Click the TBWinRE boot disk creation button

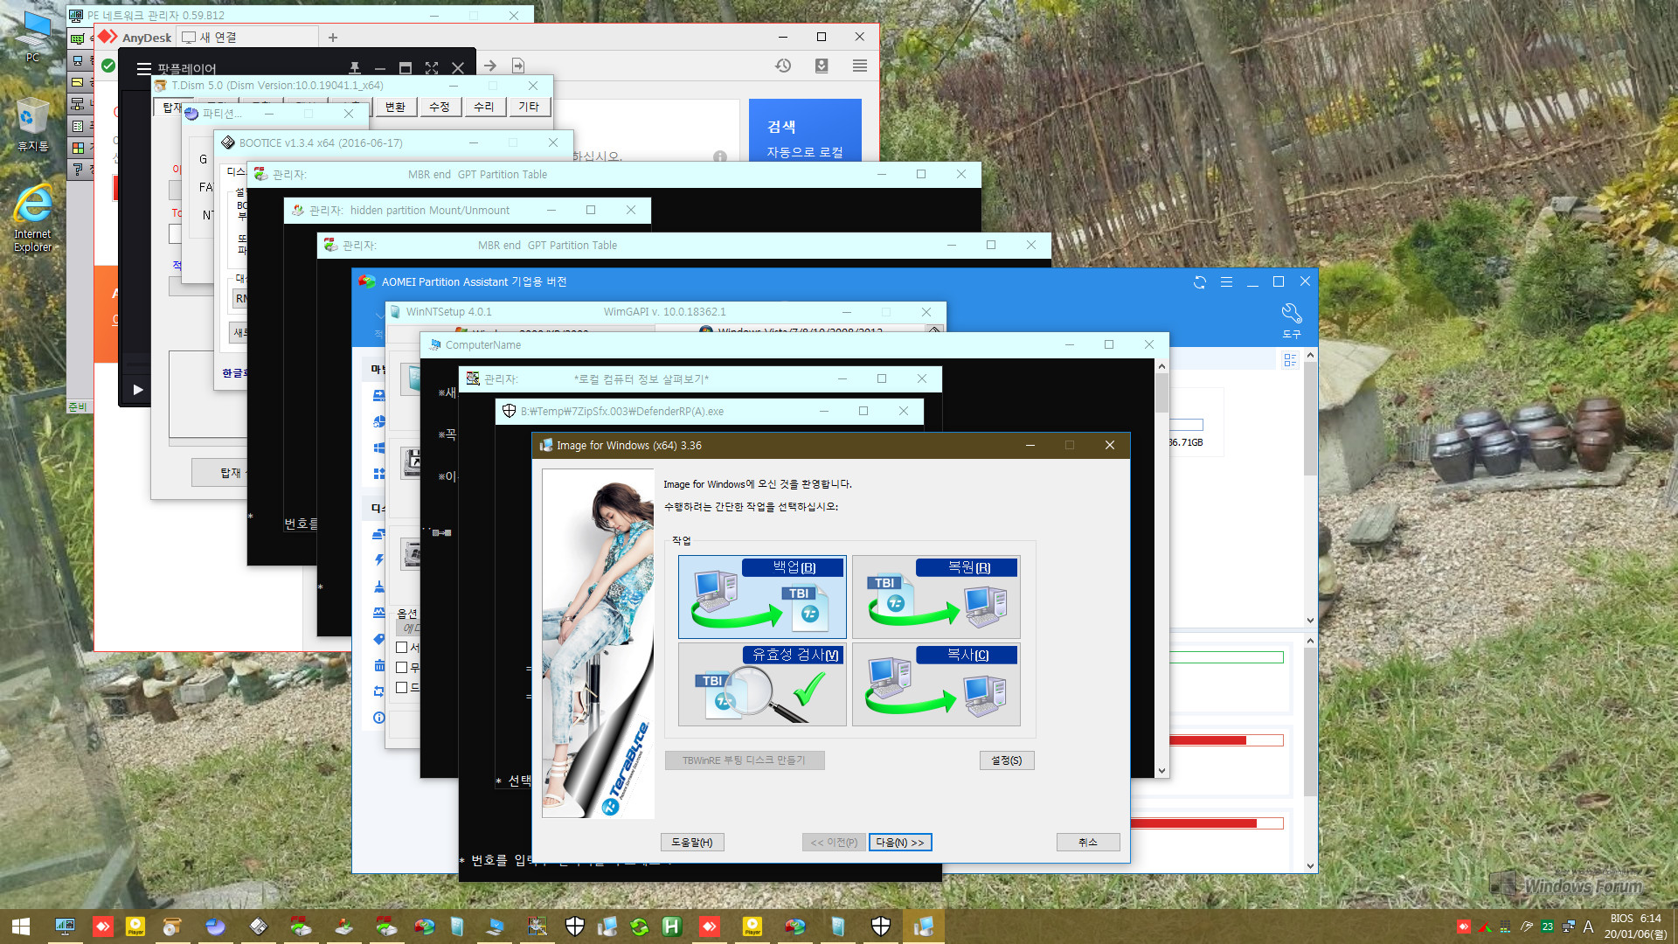pos(745,760)
